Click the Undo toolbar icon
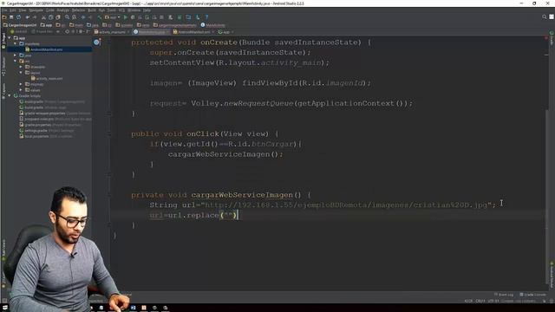The width and height of the screenshot is (555, 312). (x=28, y=17)
